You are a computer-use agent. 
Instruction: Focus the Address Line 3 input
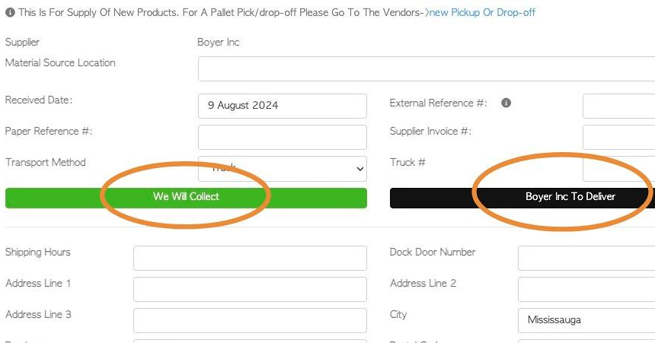(x=250, y=320)
